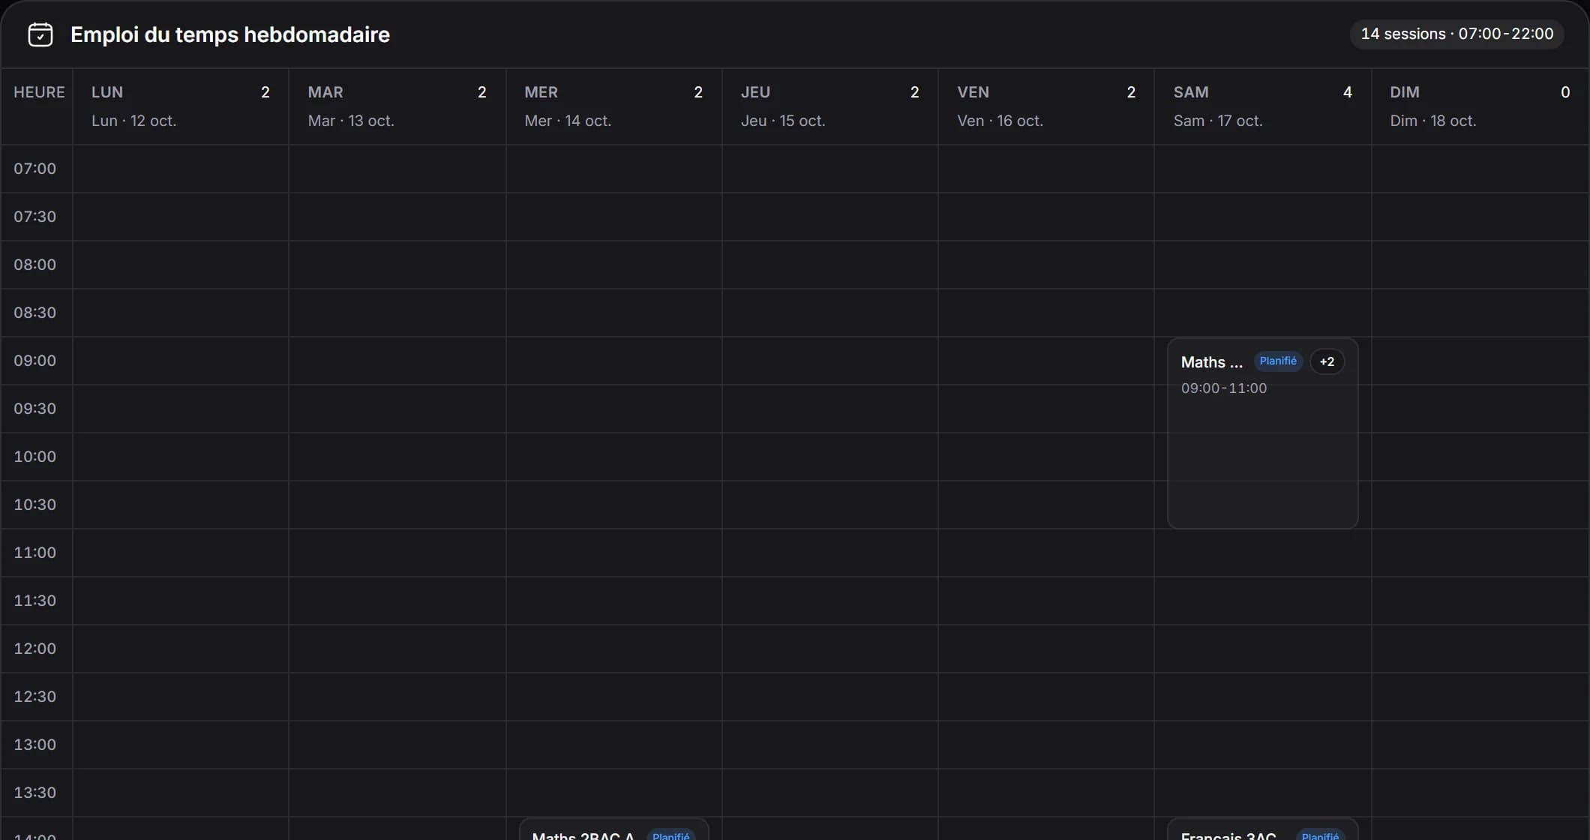This screenshot has width=1590, height=840.
Task: Select the VEN day column header
Action: (1046, 106)
